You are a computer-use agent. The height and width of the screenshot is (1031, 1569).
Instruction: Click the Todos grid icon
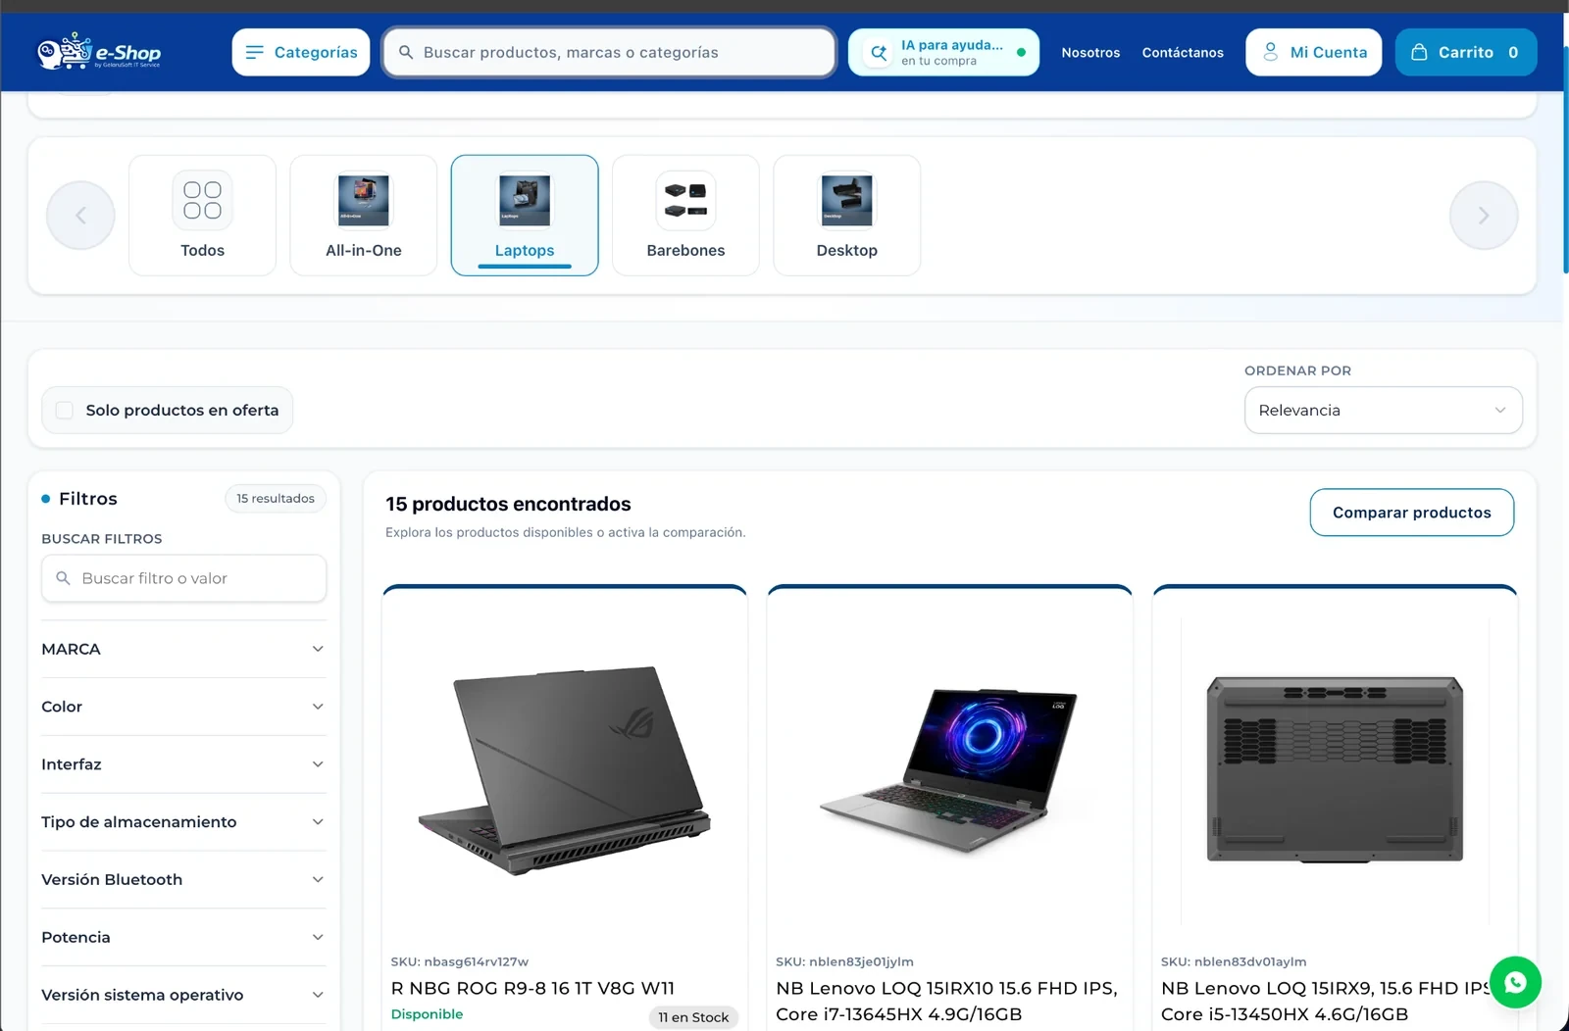pyautogui.click(x=202, y=200)
